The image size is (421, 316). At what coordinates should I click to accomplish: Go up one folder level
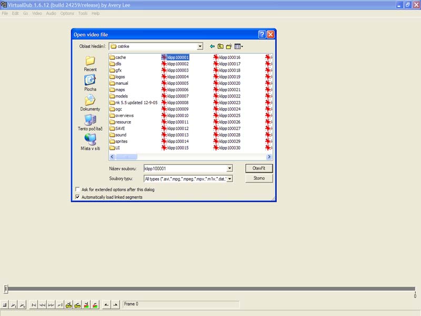click(x=220, y=46)
